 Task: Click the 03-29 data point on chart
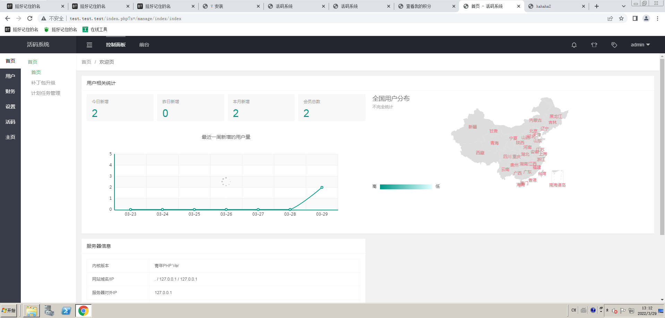pyautogui.click(x=322, y=187)
